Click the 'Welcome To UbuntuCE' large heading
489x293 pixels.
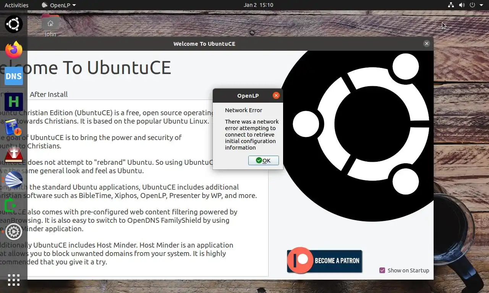point(86,68)
